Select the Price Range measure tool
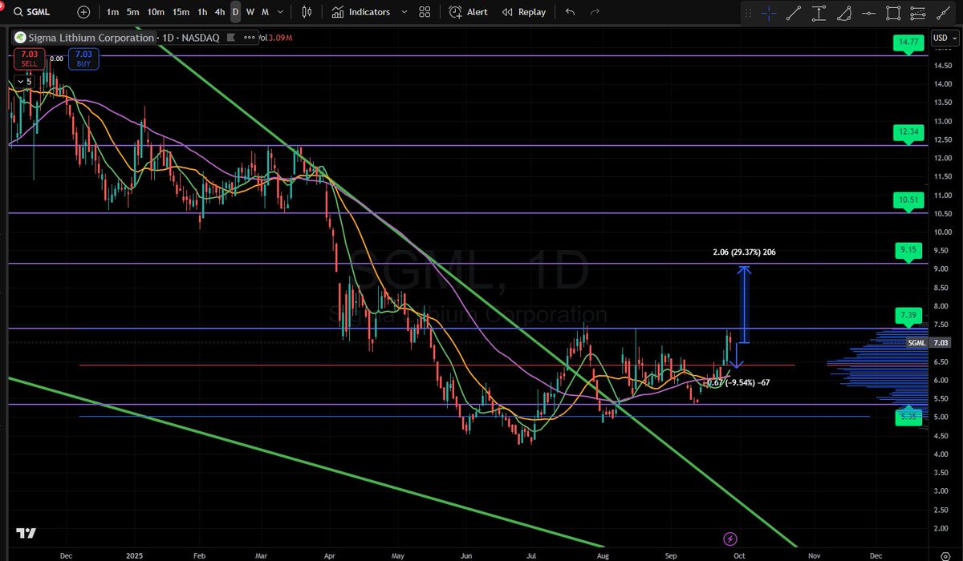Viewport: 963px width, 561px height. click(x=819, y=12)
